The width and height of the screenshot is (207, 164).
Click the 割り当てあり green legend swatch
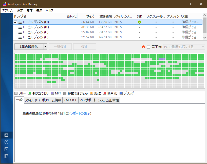(x=30, y=93)
